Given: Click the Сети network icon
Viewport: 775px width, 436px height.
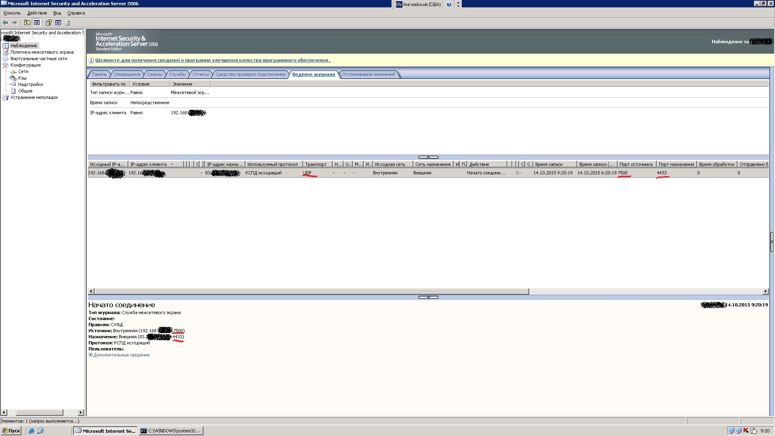Looking at the screenshot, I should pos(13,71).
